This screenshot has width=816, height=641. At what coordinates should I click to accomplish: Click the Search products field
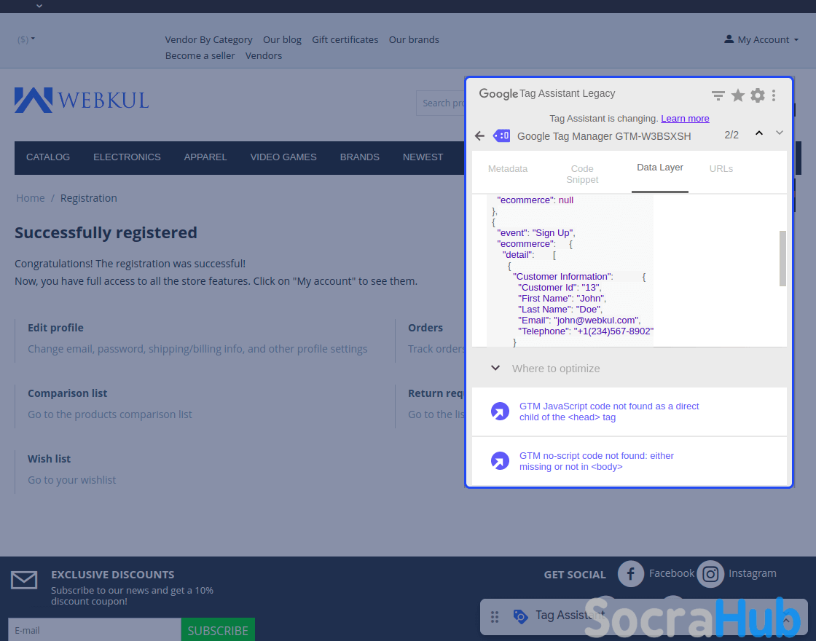pyautogui.click(x=440, y=103)
